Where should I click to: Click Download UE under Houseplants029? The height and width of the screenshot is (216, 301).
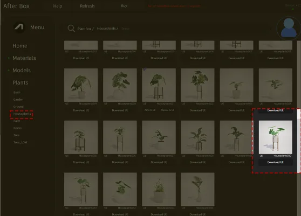tap(236, 162)
